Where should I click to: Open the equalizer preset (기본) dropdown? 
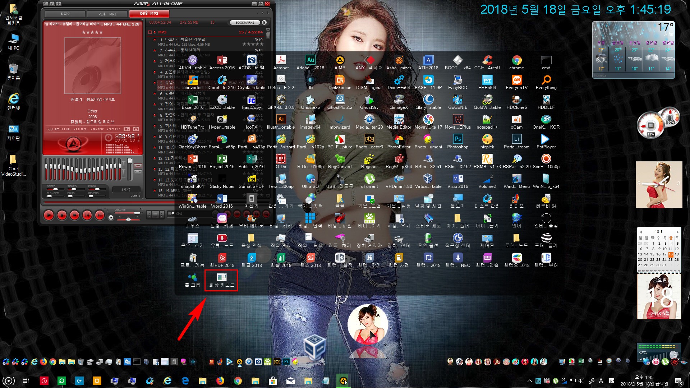(x=126, y=189)
